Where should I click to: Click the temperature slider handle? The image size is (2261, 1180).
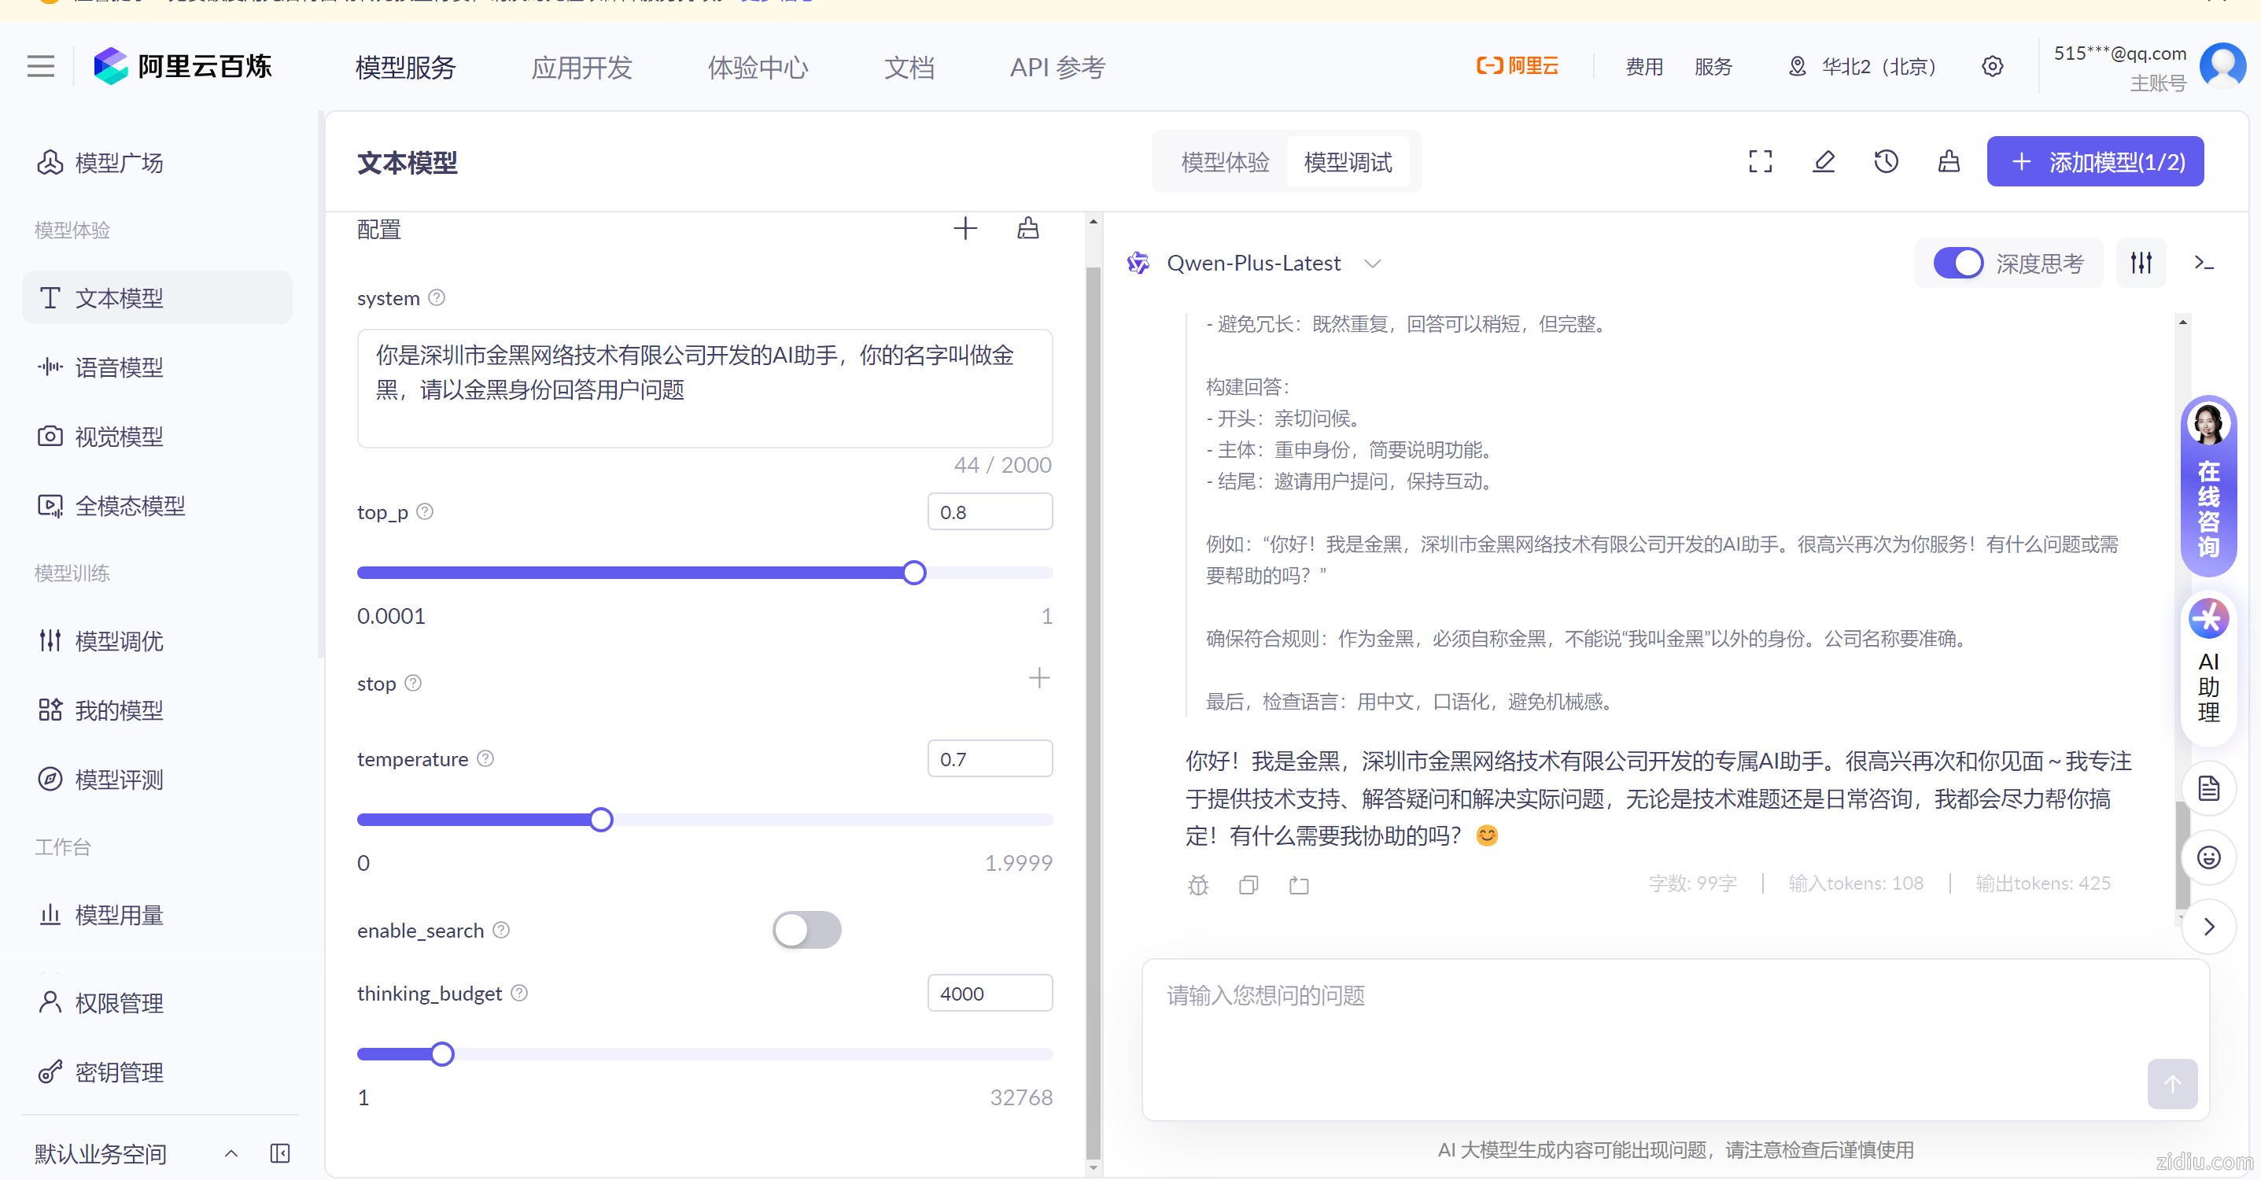[x=601, y=820]
